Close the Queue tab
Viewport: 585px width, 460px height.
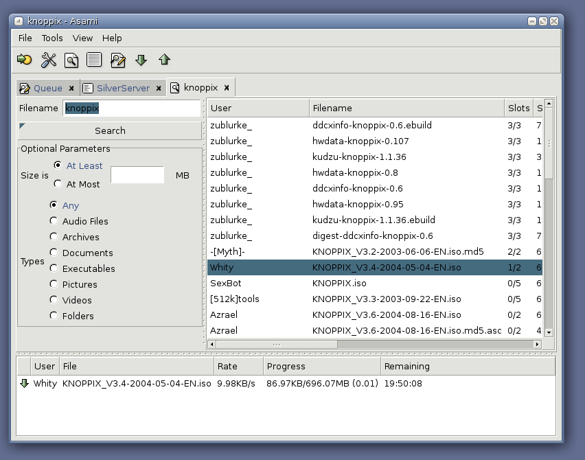tap(71, 89)
